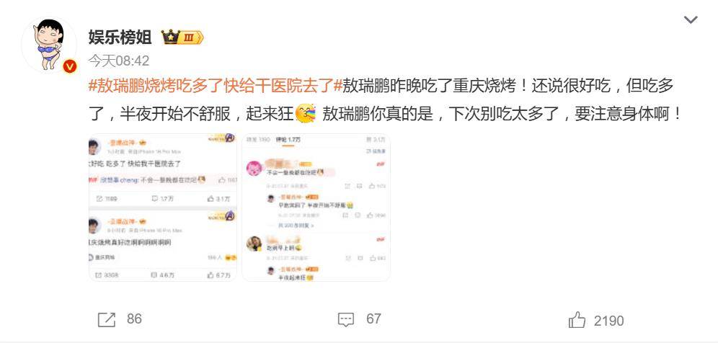Image resolution: width=718 pixels, height=343 pixels.
Task: Click the 评论 1.7万 tab in right screenshot
Action: click(x=288, y=139)
